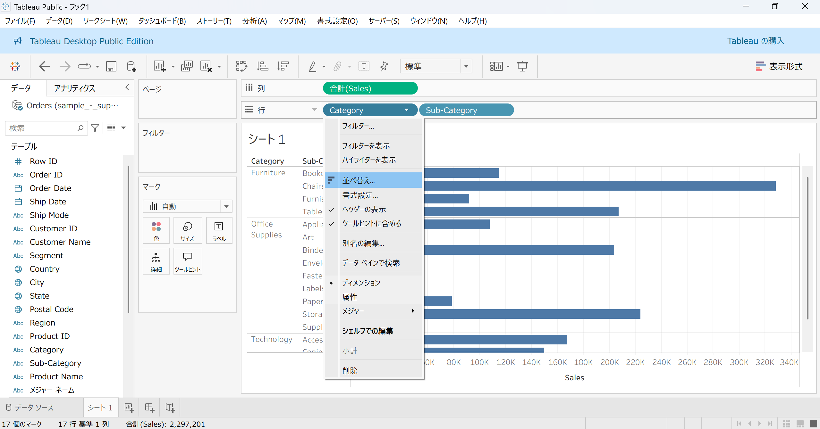
Task: Choose 並べ替え... from context menu
Action: (358, 180)
